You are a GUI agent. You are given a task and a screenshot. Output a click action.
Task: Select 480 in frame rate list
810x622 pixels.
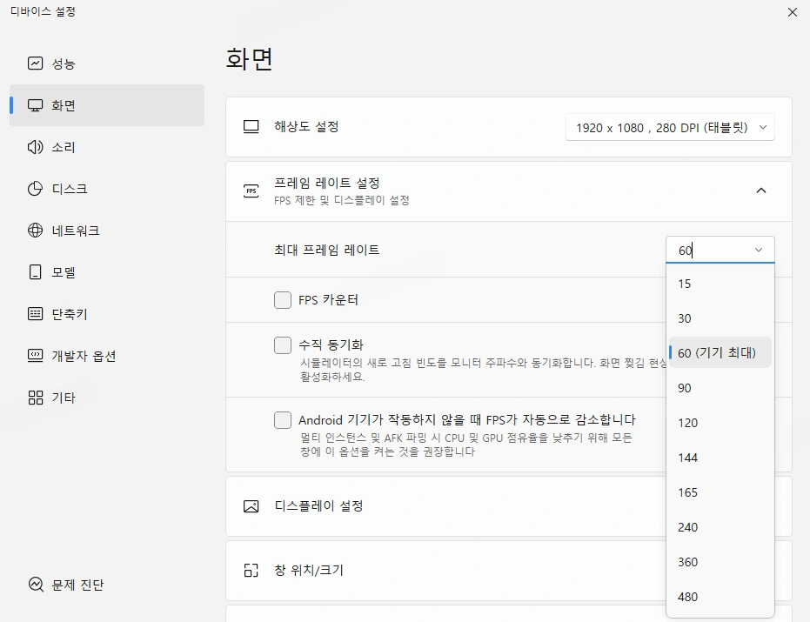pyautogui.click(x=720, y=597)
